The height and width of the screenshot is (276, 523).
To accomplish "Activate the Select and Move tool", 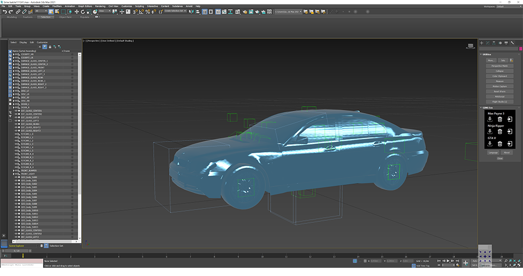I will pyautogui.click(x=77, y=12).
